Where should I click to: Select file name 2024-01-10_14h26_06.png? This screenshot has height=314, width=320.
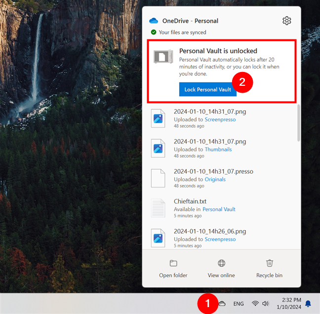210,232
